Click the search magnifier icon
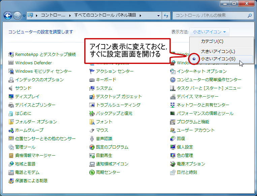257x196 pixels. coord(250,16)
